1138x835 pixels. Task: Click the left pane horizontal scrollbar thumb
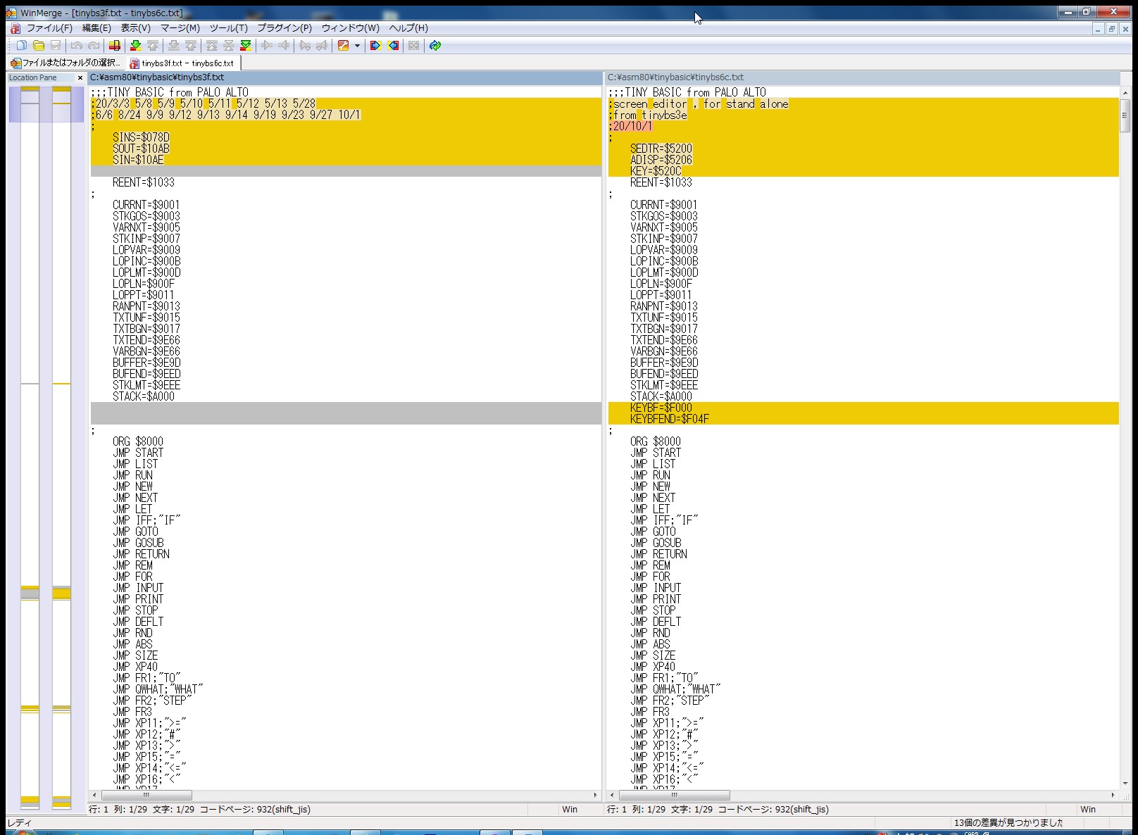coord(146,795)
